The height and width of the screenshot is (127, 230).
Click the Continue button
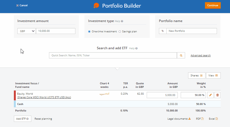click(213, 5)
